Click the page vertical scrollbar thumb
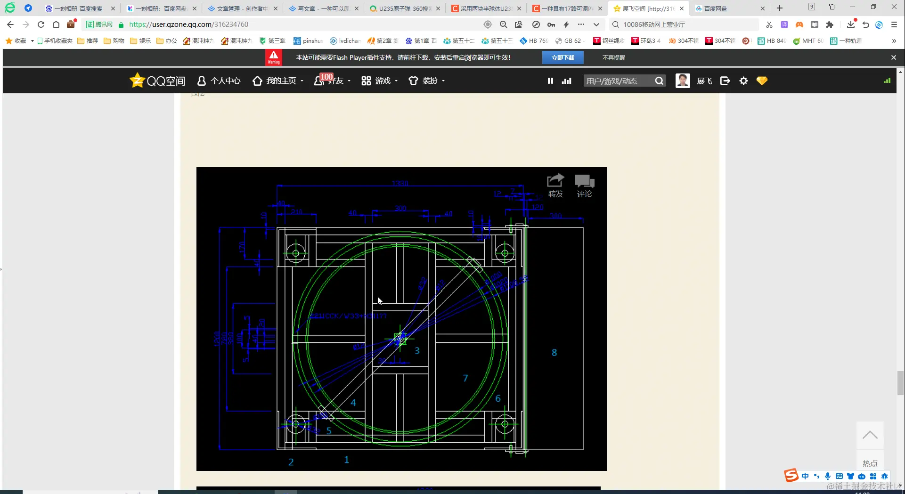This screenshot has width=905, height=494. 900,383
